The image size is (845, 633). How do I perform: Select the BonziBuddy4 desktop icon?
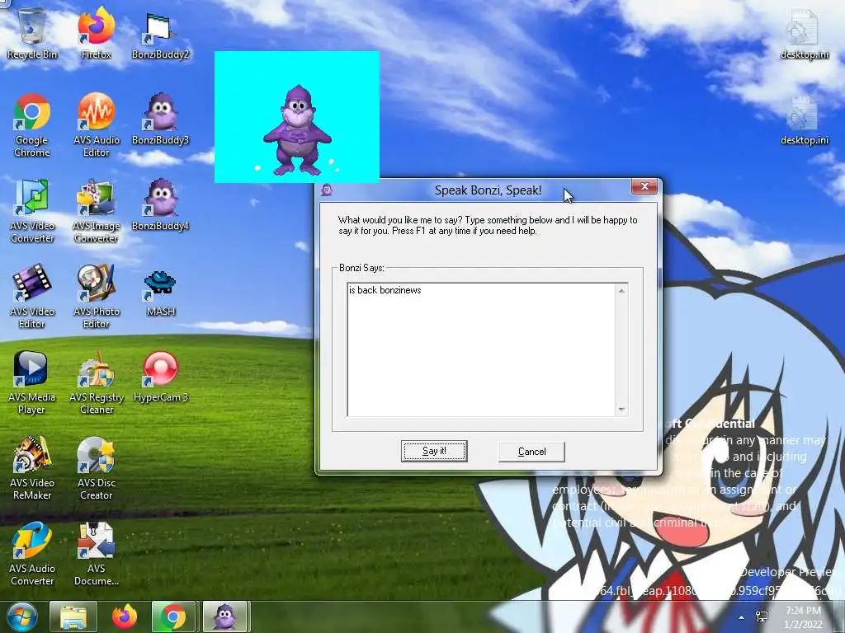click(161, 204)
